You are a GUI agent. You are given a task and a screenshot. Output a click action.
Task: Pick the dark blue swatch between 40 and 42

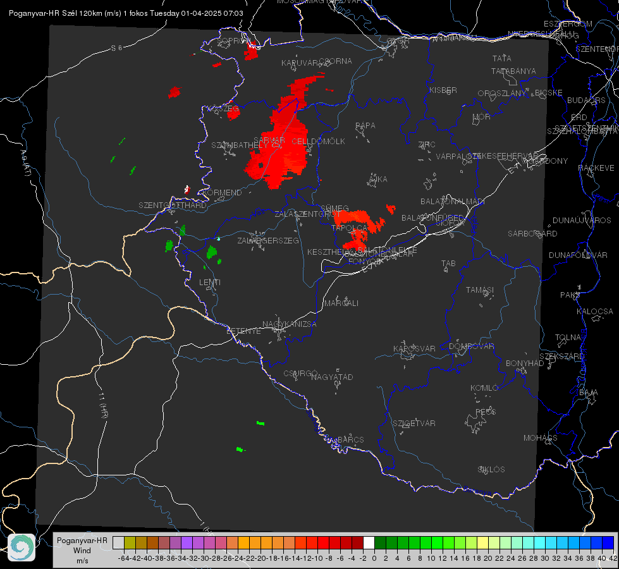[608, 542]
